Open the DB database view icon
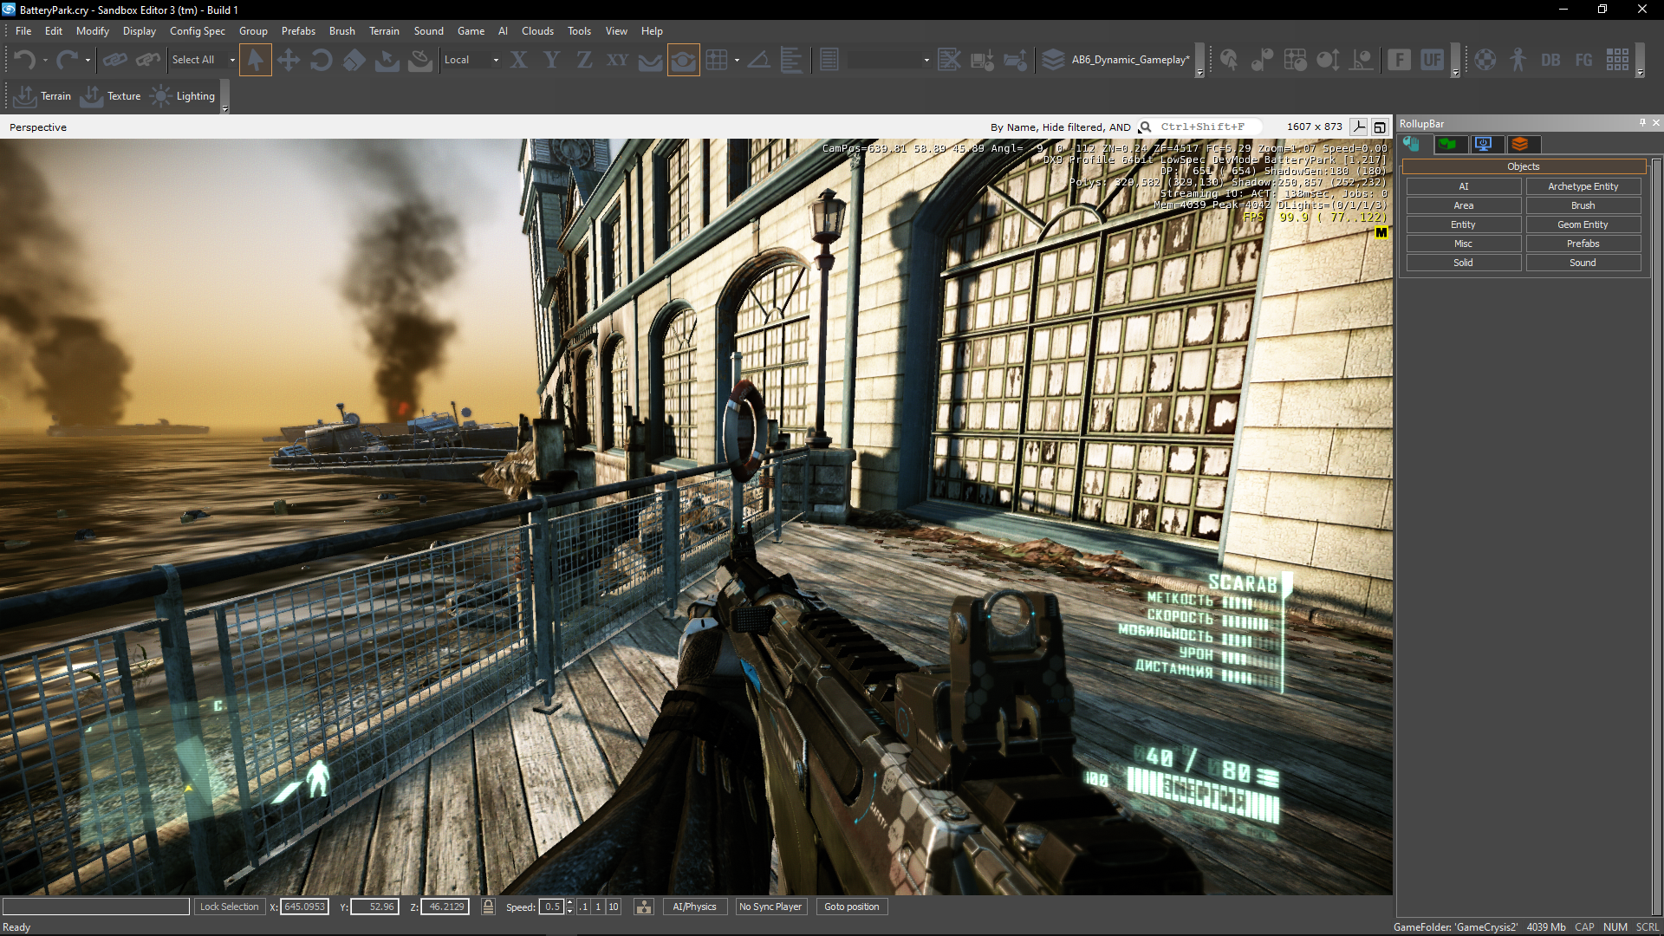Image resolution: width=1664 pixels, height=936 pixels. point(1550,60)
